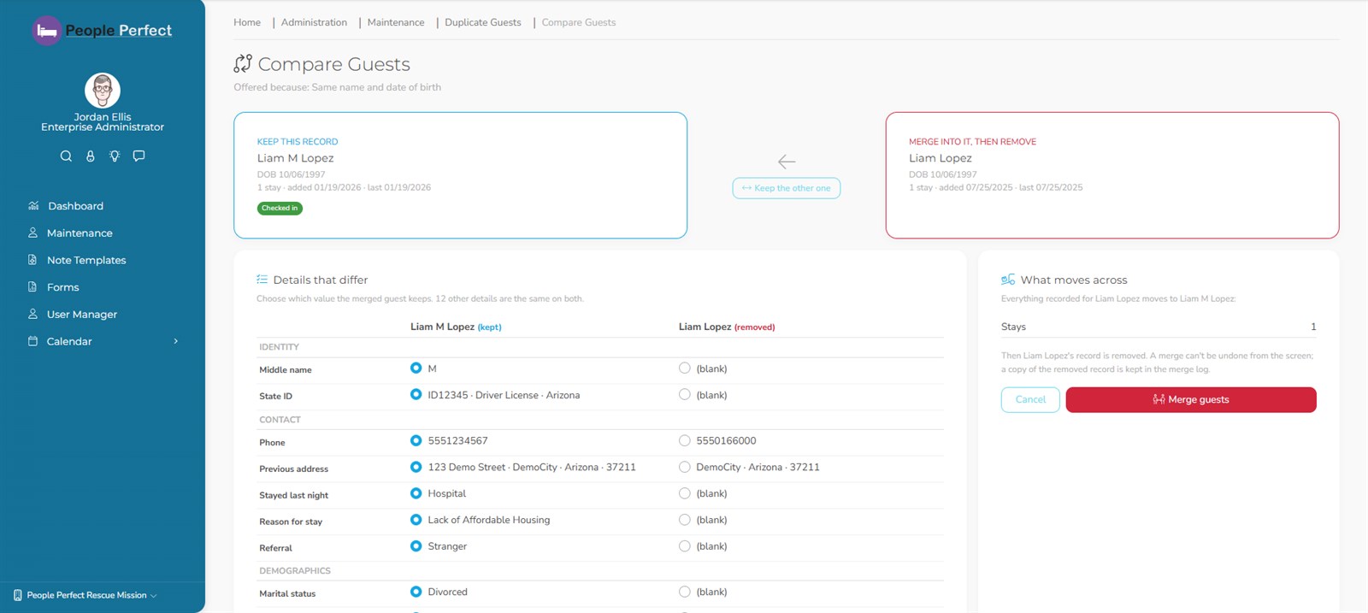Click the sidebar Maintenance person icon
The height and width of the screenshot is (613, 1368).
pos(33,233)
